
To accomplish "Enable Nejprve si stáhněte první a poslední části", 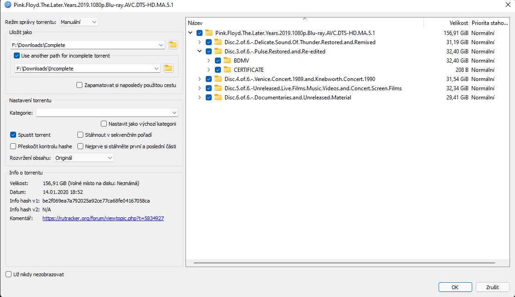I will point(80,146).
